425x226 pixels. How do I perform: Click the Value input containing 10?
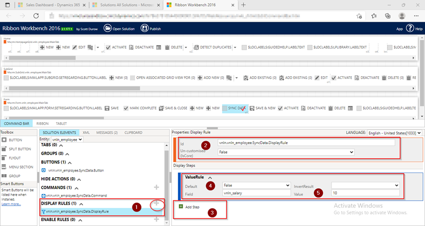[x=365, y=193]
